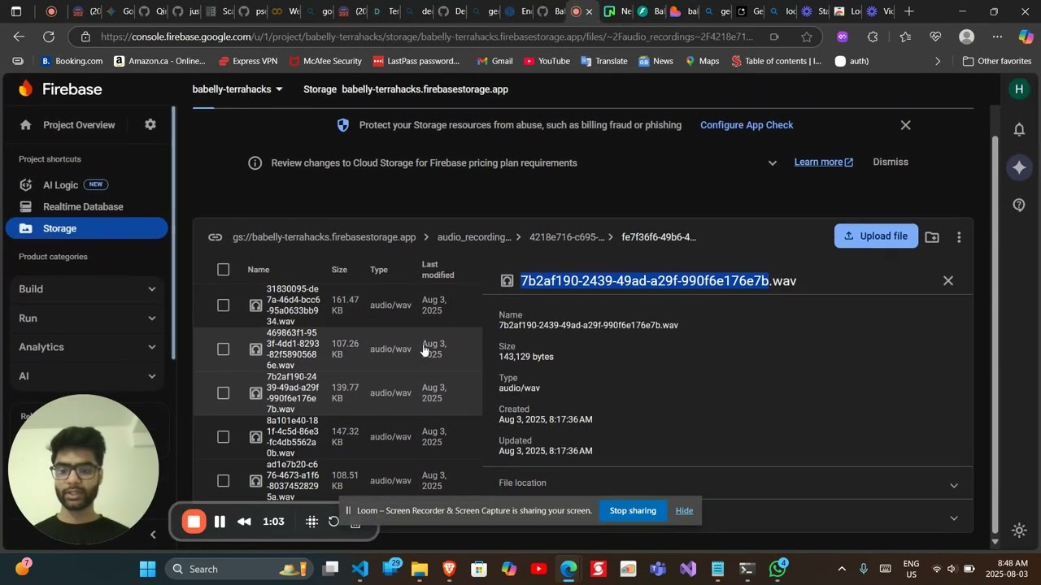Open the babelly-terrahacks project dropdown

[237, 89]
